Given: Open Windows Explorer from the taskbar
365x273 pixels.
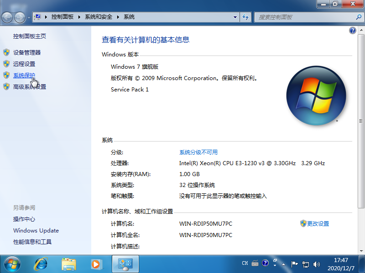Looking at the screenshot, I should 68,263.
